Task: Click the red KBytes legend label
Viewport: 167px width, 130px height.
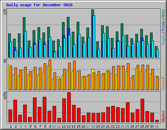Action: click(x=163, y=117)
